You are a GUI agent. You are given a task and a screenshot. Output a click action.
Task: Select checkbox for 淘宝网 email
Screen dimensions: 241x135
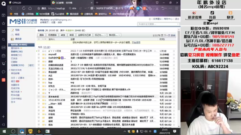(x=39, y=110)
